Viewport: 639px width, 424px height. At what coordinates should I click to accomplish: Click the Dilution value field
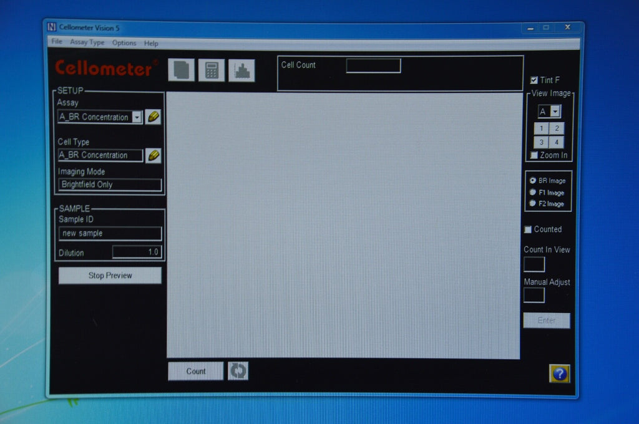pyautogui.click(x=137, y=252)
